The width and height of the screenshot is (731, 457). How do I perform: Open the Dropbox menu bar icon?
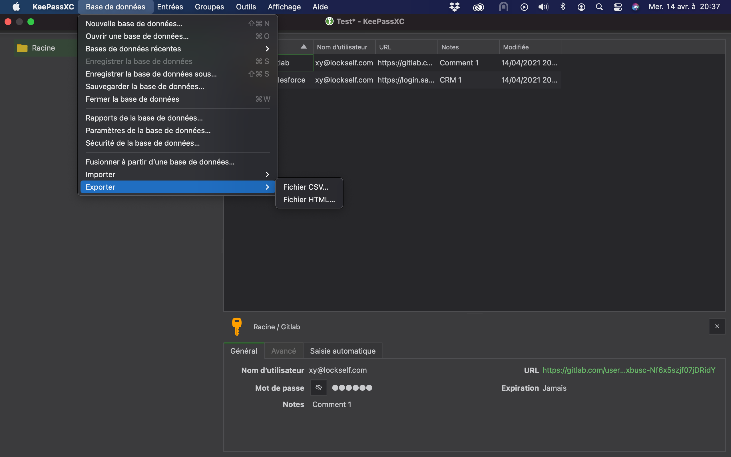click(454, 7)
